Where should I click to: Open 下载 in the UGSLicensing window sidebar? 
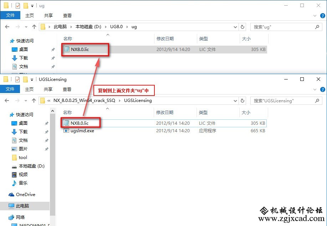click(x=23, y=132)
